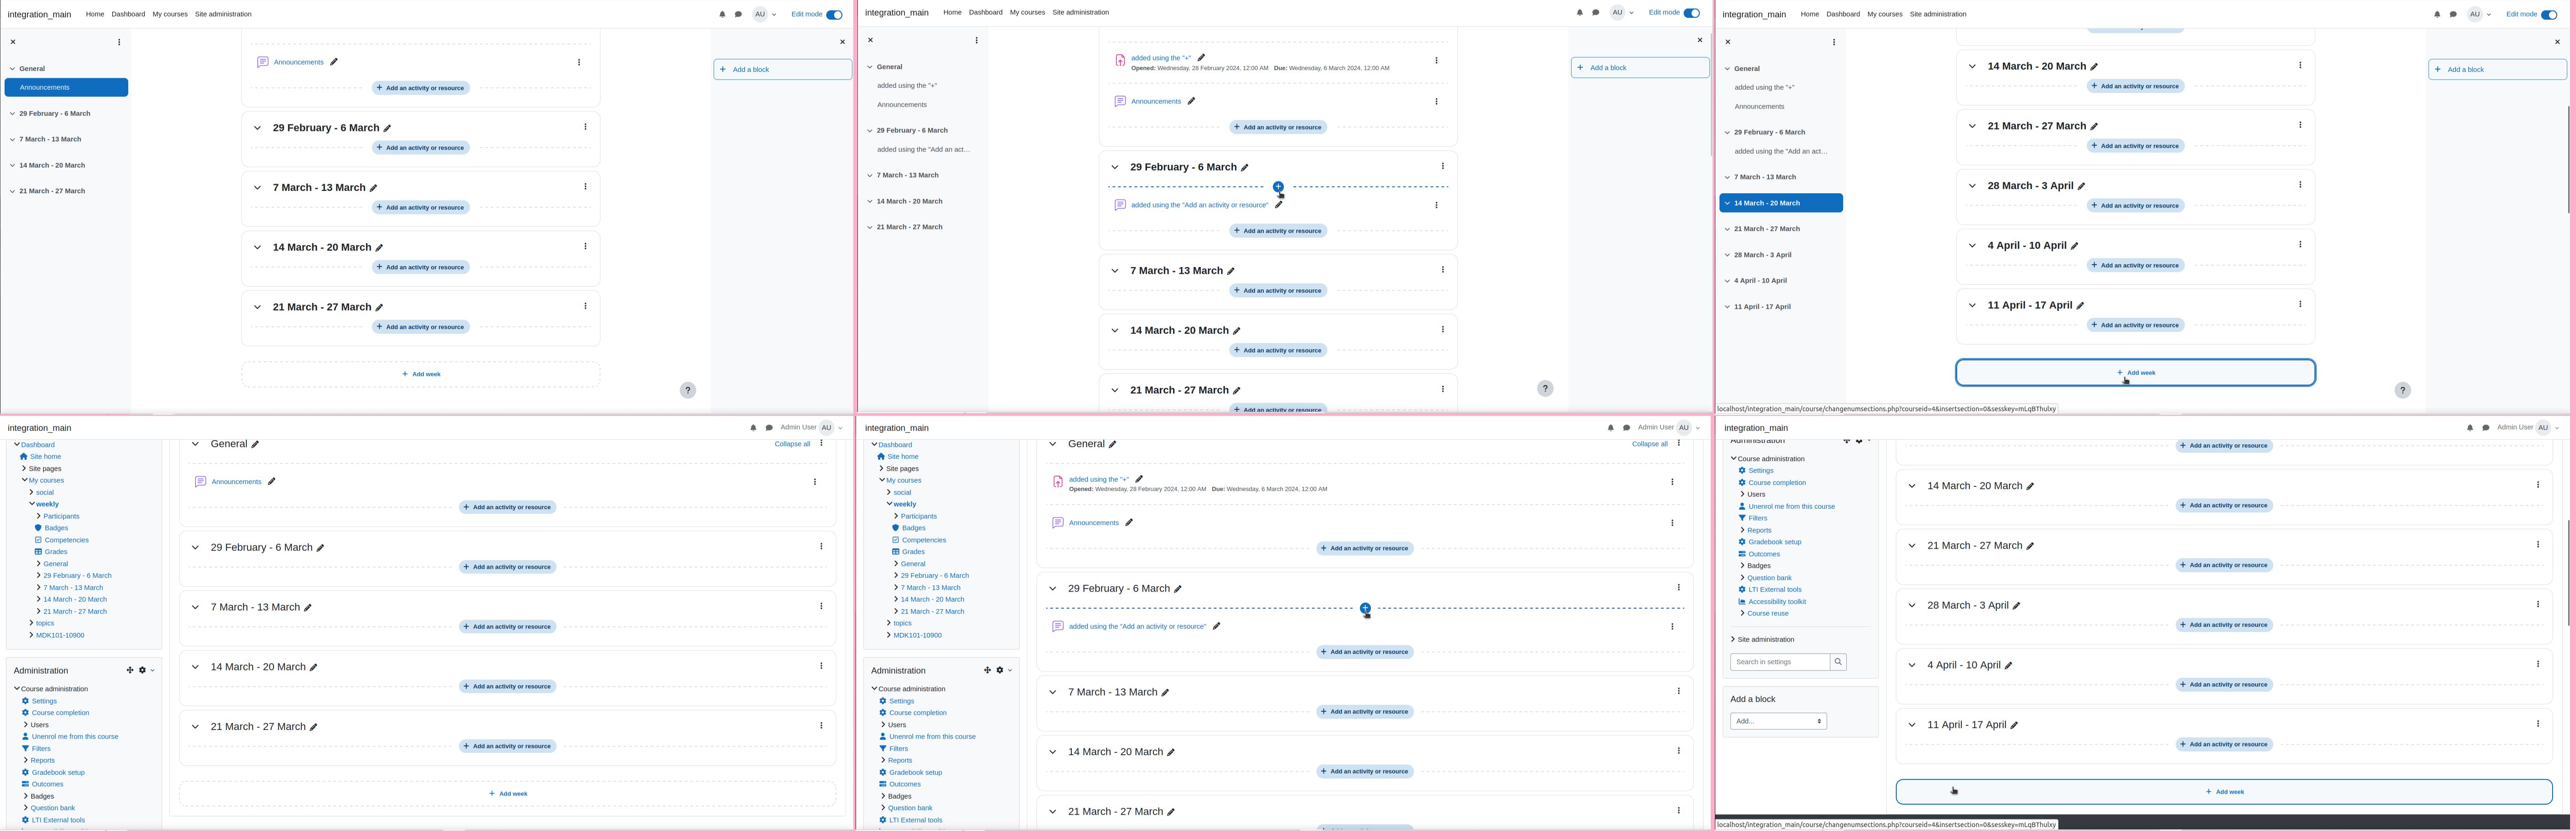Expand 'MDK101-10900' in bottom-middle navigation tree

(889, 635)
